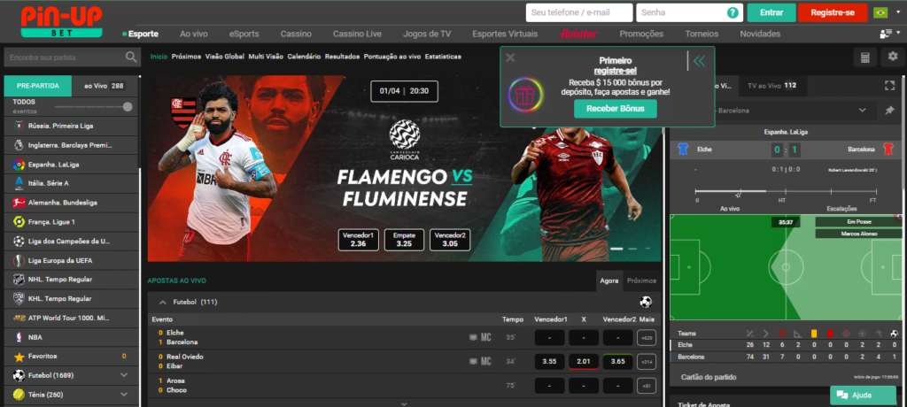Click the password help question mark icon
The width and height of the screenshot is (907, 407).
tap(733, 12)
